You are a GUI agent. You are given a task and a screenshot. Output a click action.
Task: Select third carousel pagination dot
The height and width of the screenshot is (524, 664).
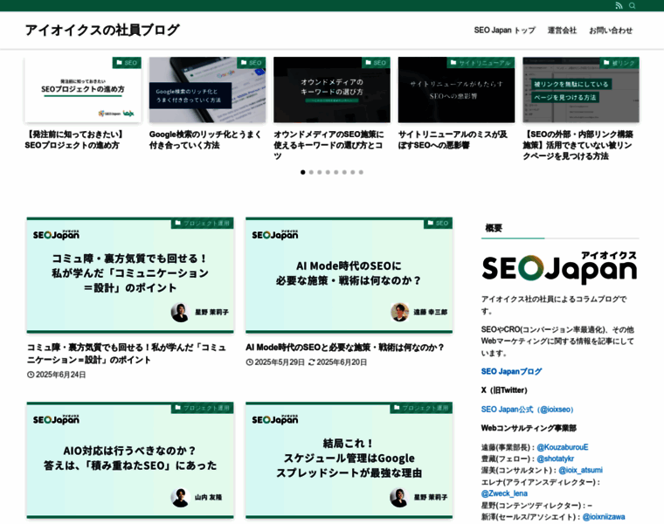pos(319,172)
